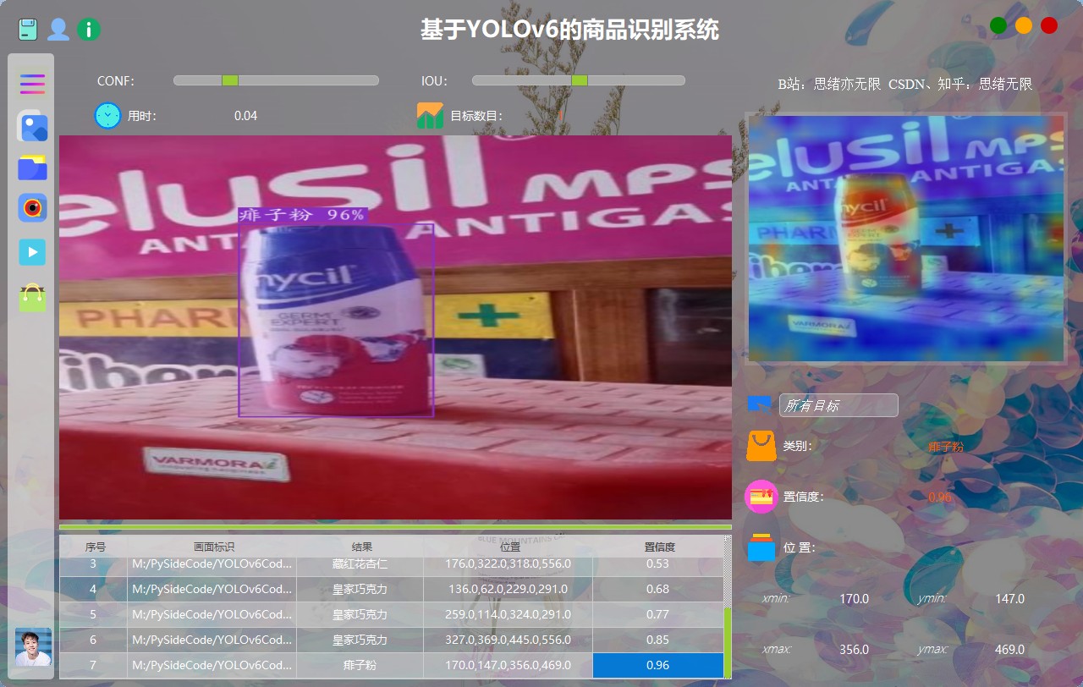Select position cell 136.0,62.0,229.0,291.0
The width and height of the screenshot is (1083, 687).
(x=509, y=589)
